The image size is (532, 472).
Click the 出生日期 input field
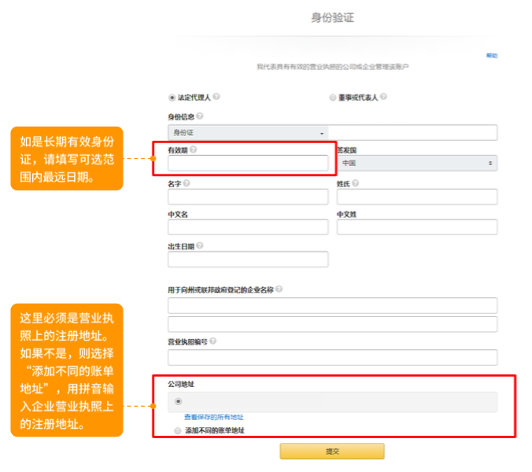coord(248,259)
